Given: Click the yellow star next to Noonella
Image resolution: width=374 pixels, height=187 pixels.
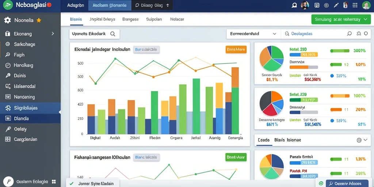Looking at the screenshot, I should [39, 20].
